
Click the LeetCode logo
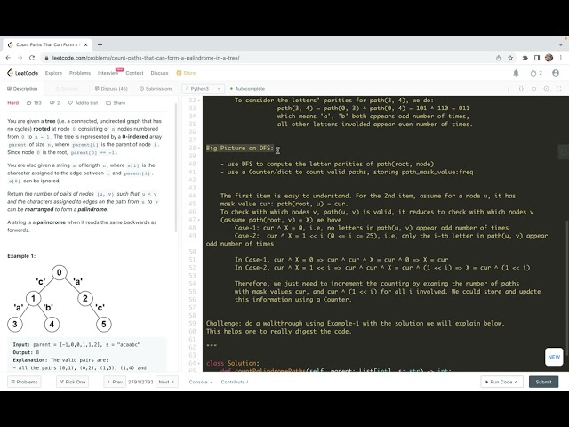pos(22,73)
